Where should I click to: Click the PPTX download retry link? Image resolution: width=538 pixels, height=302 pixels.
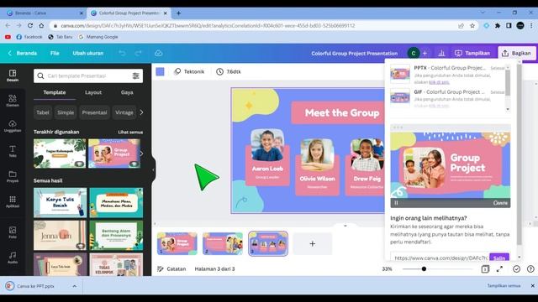[439, 82]
